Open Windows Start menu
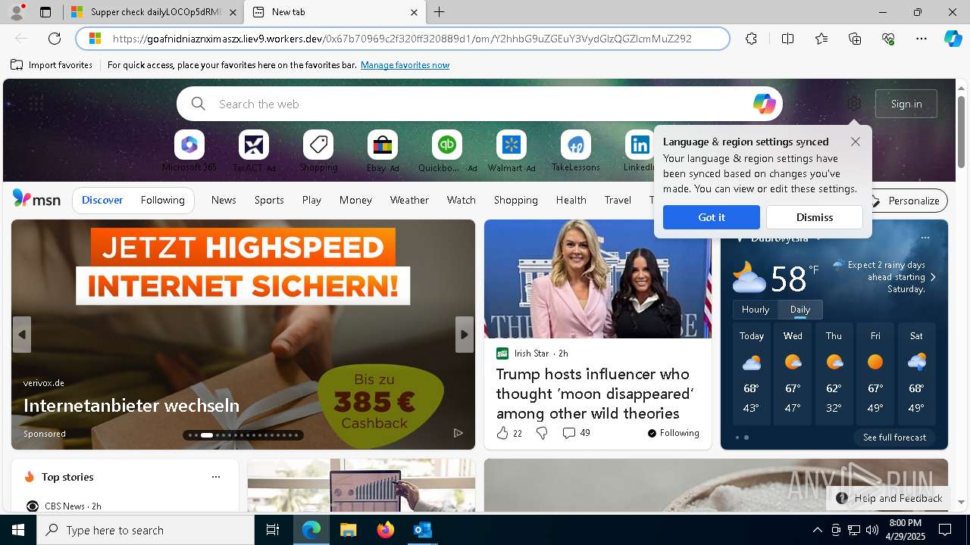 pos(18,530)
